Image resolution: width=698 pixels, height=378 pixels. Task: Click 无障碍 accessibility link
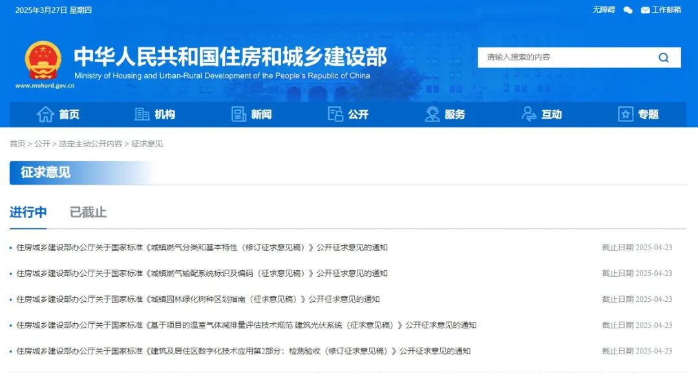pyautogui.click(x=604, y=10)
